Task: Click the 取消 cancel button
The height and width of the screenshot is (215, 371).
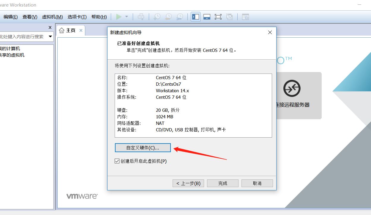Action: pos(257,183)
